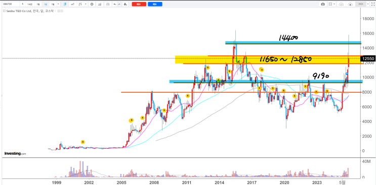Click the undo arrow in toolbar
This screenshot has width=376, height=185.
pyautogui.click(x=115, y=4)
